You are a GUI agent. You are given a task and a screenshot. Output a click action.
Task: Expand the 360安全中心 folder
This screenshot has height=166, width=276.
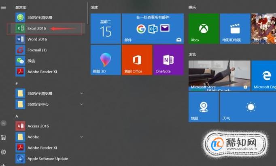coord(81,104)
